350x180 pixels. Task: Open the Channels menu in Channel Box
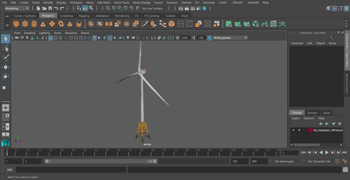pyautogui.click(x=297, y=43)
